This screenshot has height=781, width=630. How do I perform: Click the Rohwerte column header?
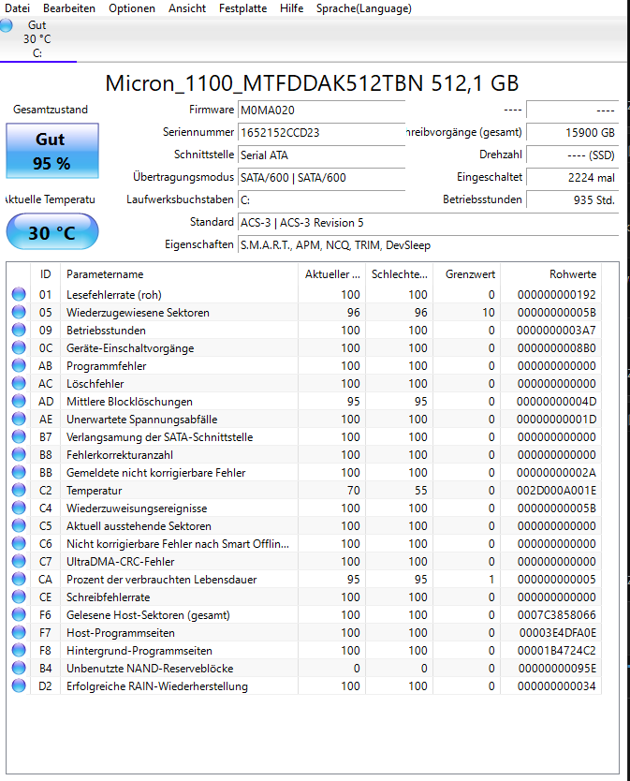coord(550,274)
